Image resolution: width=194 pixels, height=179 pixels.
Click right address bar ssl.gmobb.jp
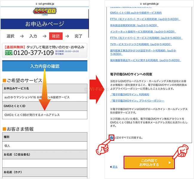(x=150, y=4)
